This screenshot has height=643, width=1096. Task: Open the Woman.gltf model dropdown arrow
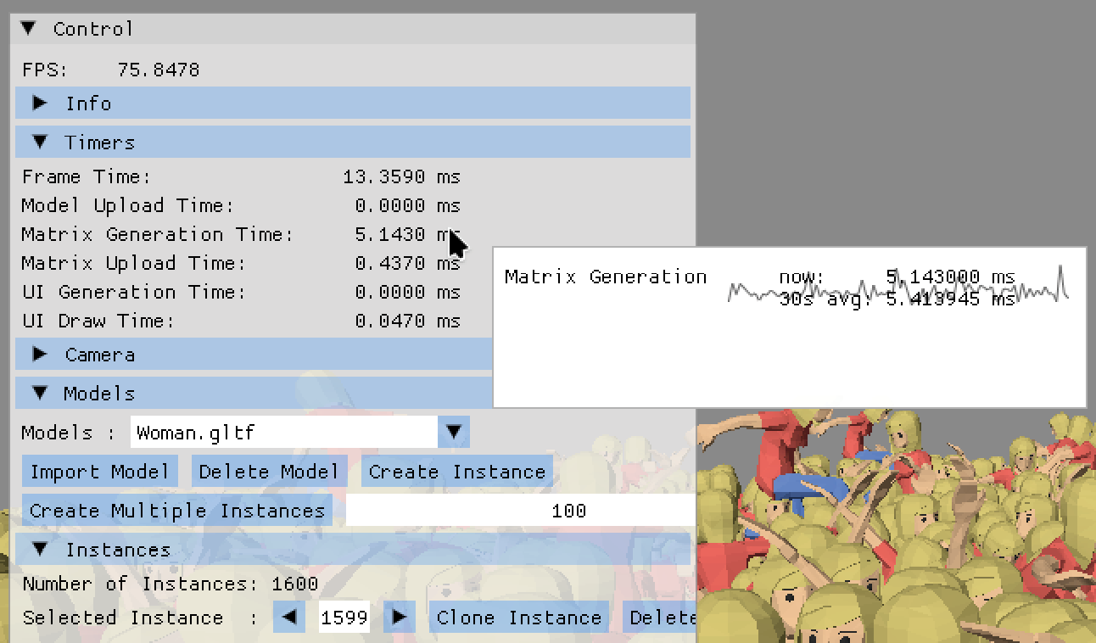(454, 433)
